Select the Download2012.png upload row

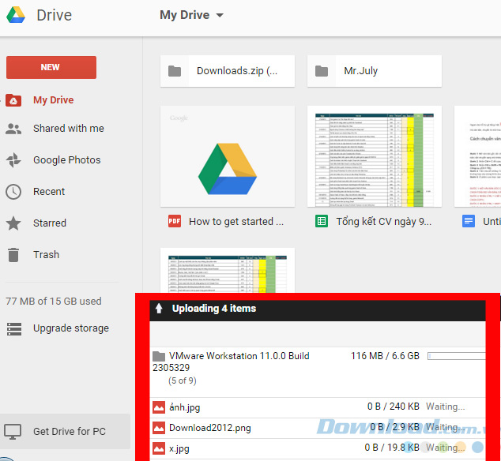318,428
